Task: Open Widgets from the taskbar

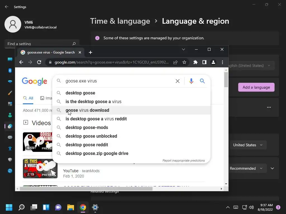Action: pyautogui.click(x=46, y=207)
